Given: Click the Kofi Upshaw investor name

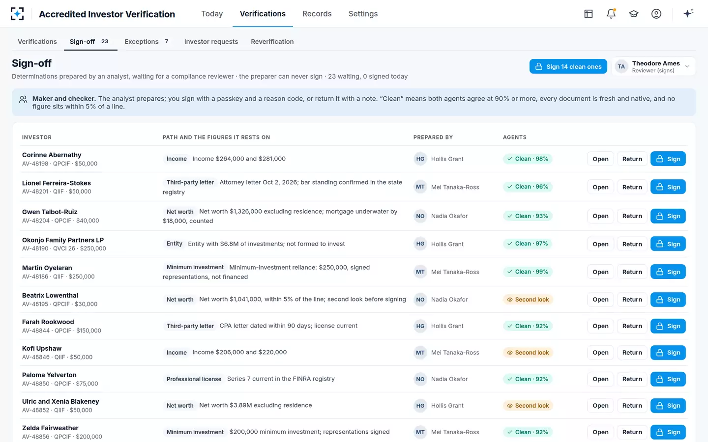Looking at the screenshot, I should (42, 349).
